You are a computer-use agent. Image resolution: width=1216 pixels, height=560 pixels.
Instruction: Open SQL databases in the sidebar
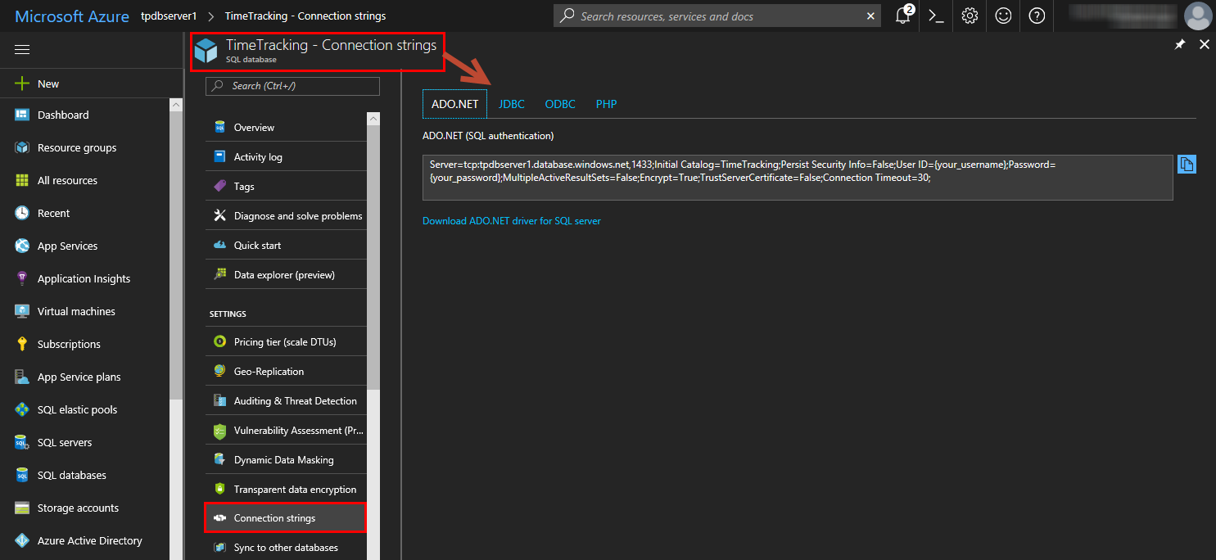(72, 475)
